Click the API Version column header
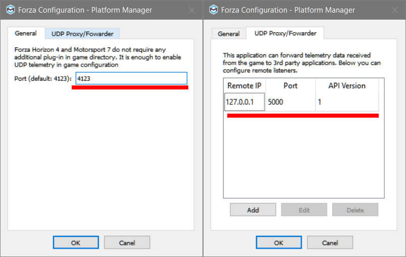Image resolution: width=406 pixels, height=257 pixels. coord(347,86)
